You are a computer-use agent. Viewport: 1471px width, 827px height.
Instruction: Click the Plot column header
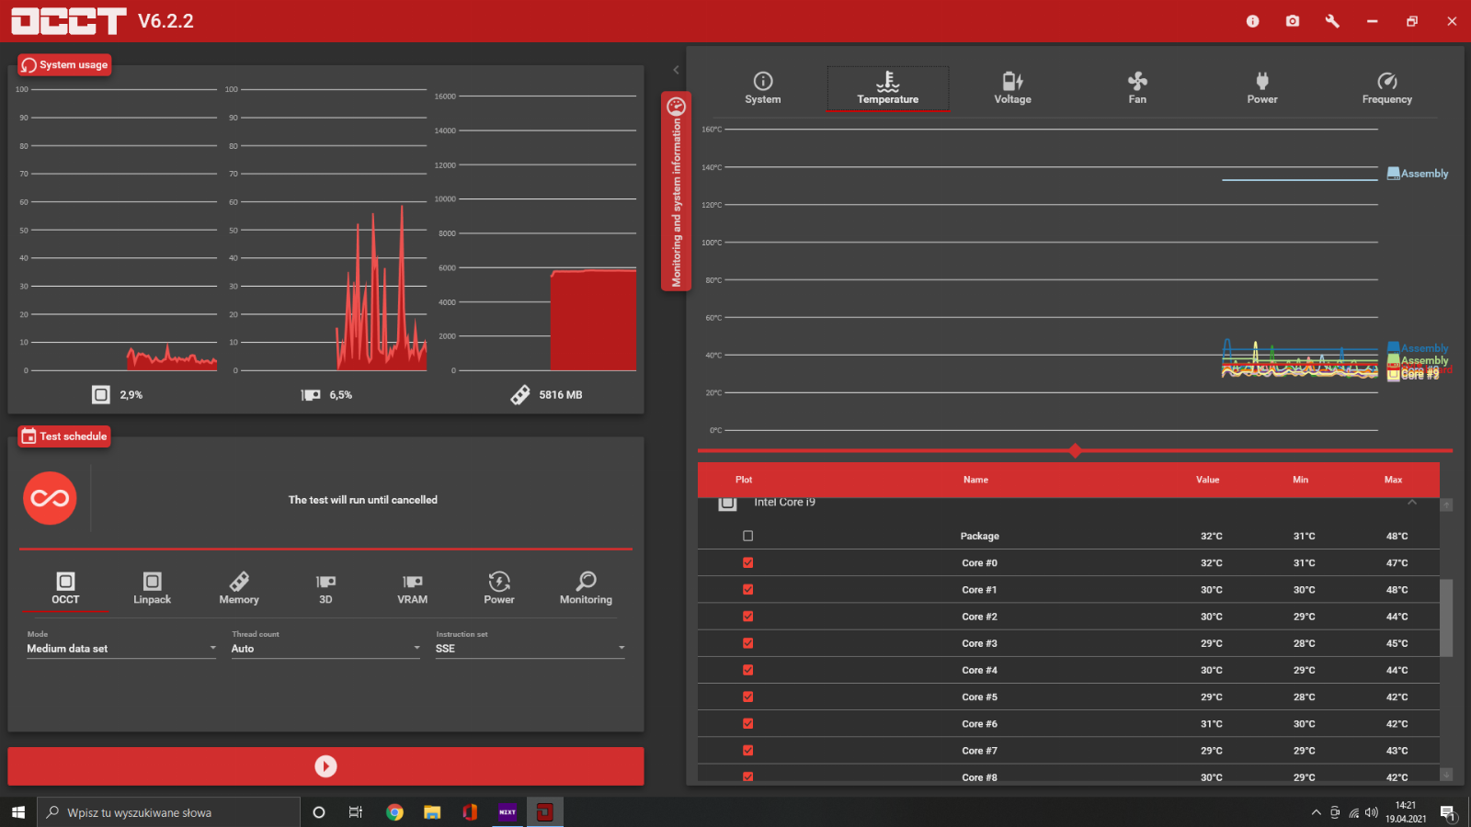click(744, 480)
